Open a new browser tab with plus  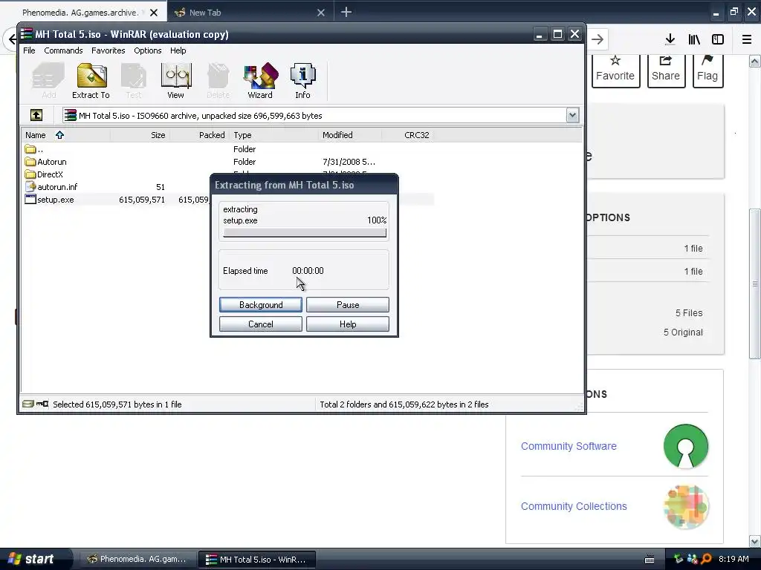346,12
